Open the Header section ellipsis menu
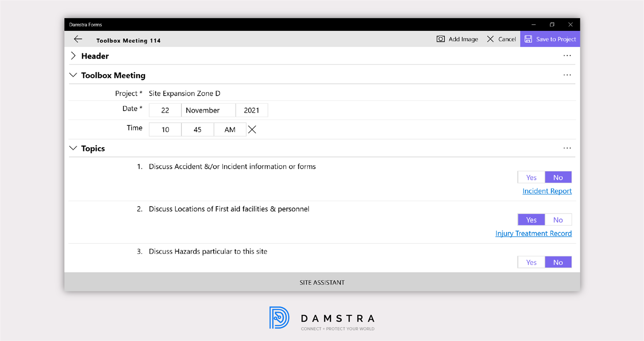The height and width of the screenshot is (341, 644). click(567, 55)
